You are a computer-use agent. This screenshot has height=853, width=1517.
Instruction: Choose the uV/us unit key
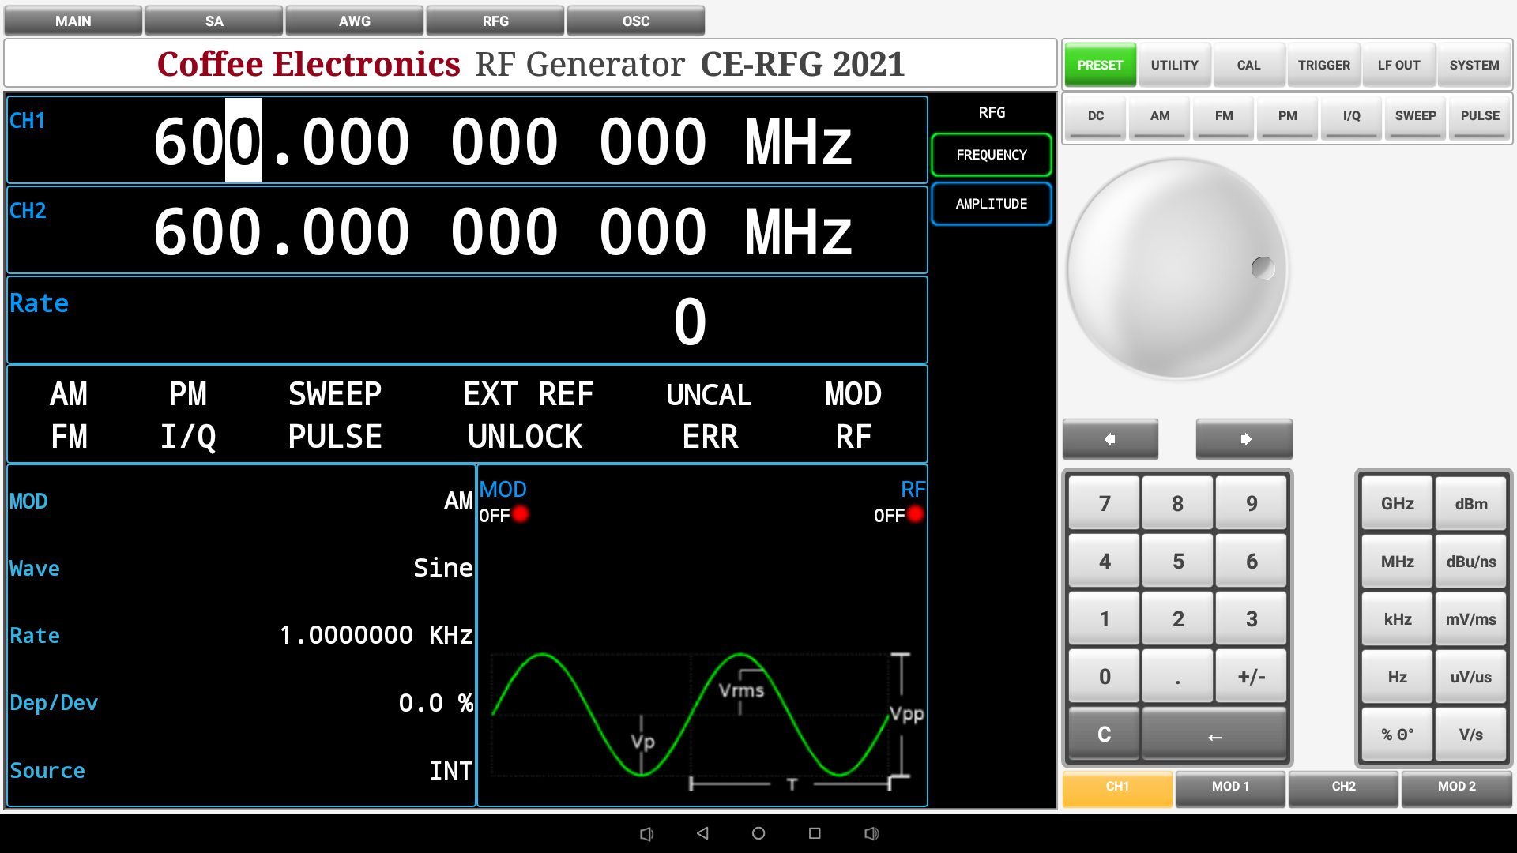click(1471, 677)
